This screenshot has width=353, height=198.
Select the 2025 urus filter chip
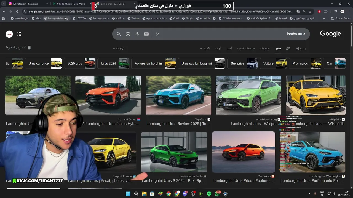pos(80,63)
